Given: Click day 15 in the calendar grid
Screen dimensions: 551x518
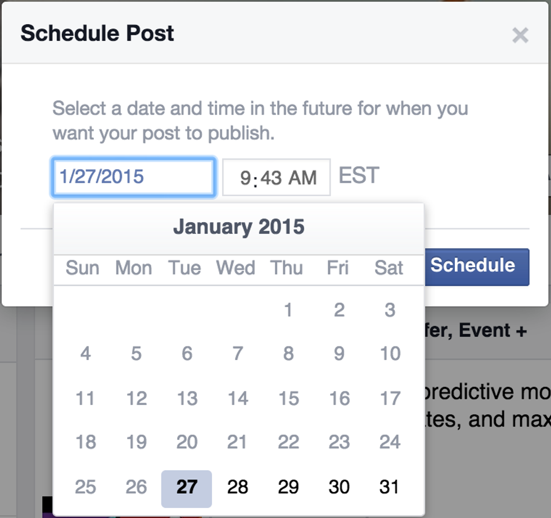Looking at the screenshot, I should 288,399.
